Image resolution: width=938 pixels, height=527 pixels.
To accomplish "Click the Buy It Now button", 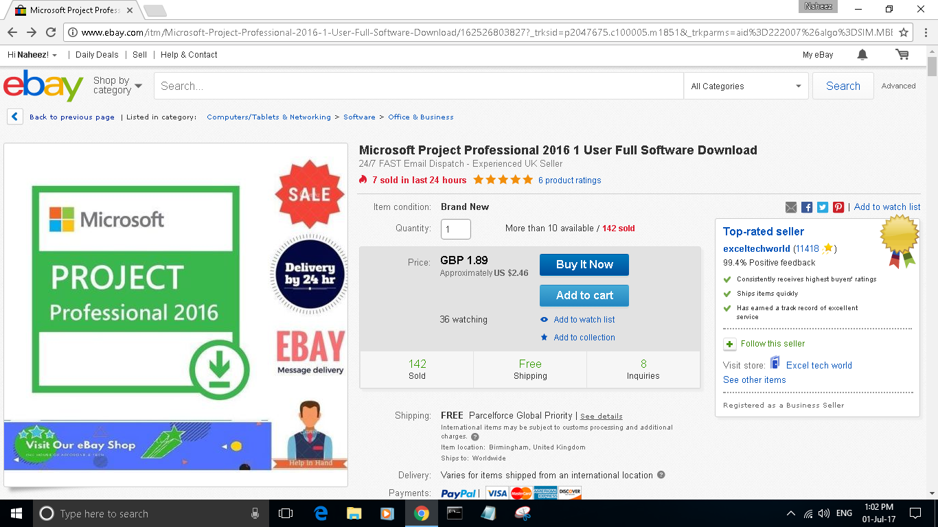I will (584, 265).
